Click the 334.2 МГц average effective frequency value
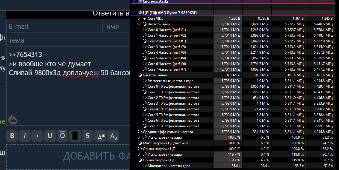Viewport: 339px width, 170px height. (x=261, y=132)
